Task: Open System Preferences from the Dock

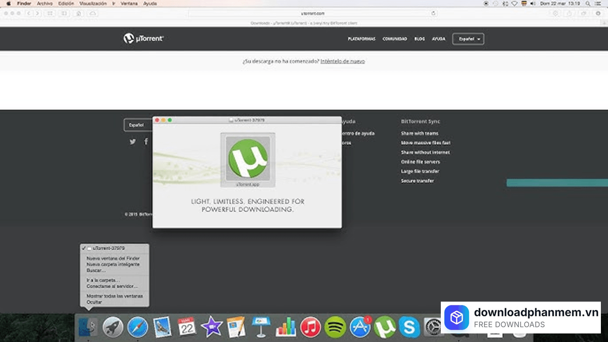Action: [x=433, y=327]
